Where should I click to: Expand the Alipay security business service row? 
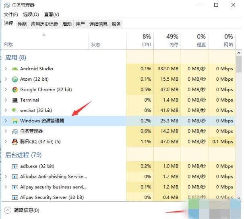pyautogui.click(x=6, y=187)
